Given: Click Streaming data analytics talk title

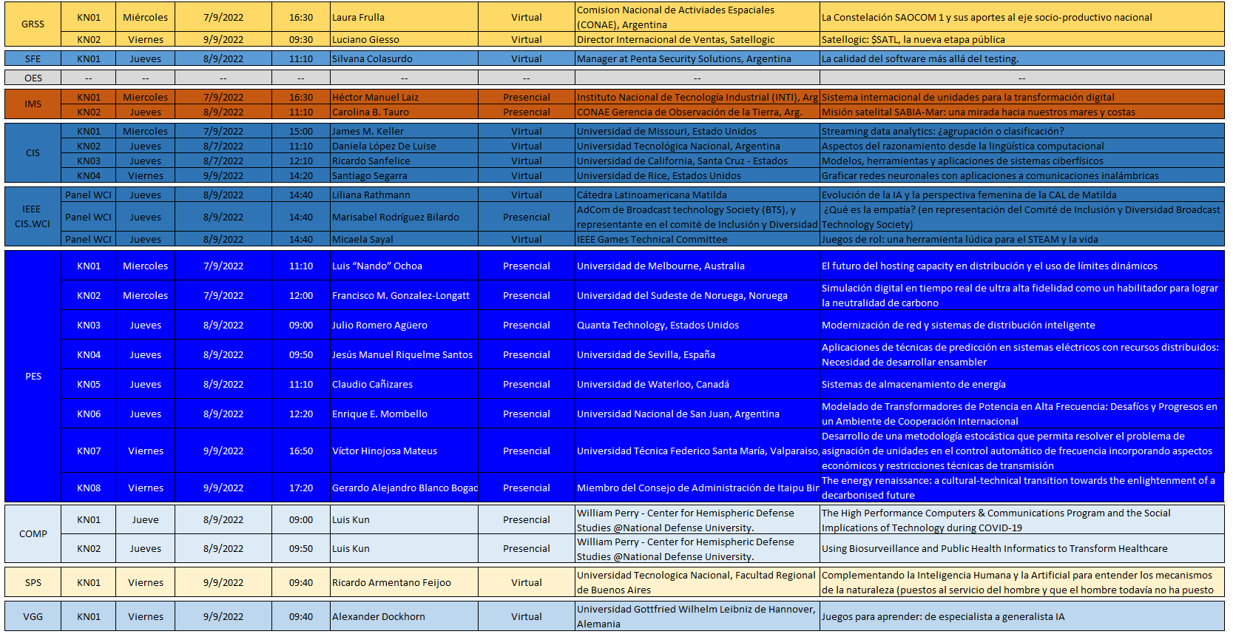Looking at the screenshot, I should tap(942, 131).
